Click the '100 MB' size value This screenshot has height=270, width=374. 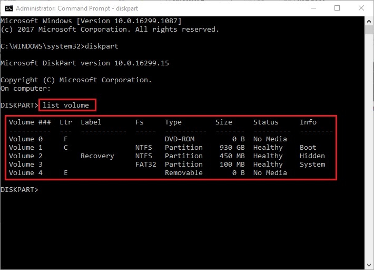pos(232,165)
